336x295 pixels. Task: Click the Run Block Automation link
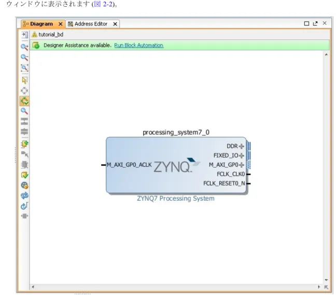pyautogui.click(x=138, y=46)
